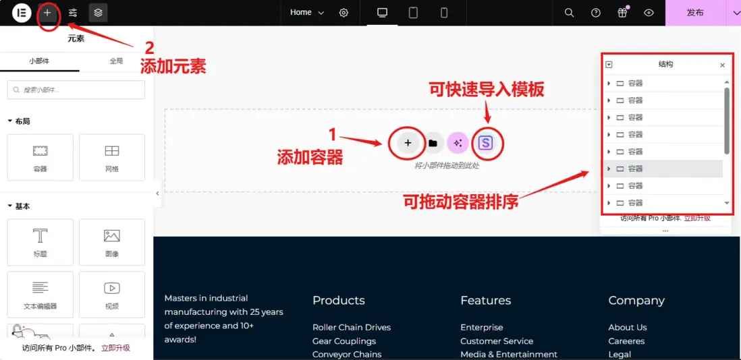The height and width of the screenshot is (360, 741).
Task: Click Roller Chain Drives footer link
Action: click(x=352, y=327)
